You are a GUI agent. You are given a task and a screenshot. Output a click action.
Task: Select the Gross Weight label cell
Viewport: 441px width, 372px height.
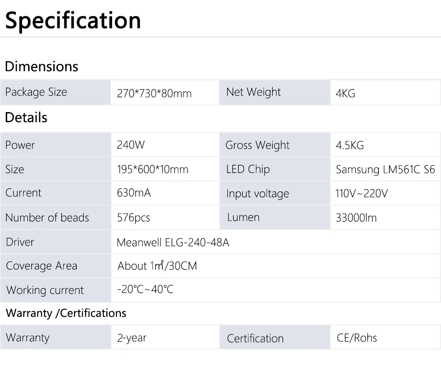tap(258, 145)
